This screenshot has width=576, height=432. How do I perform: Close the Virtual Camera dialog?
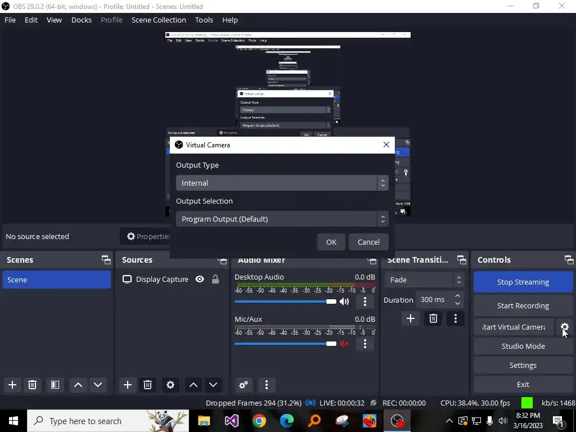coord(386,145)
